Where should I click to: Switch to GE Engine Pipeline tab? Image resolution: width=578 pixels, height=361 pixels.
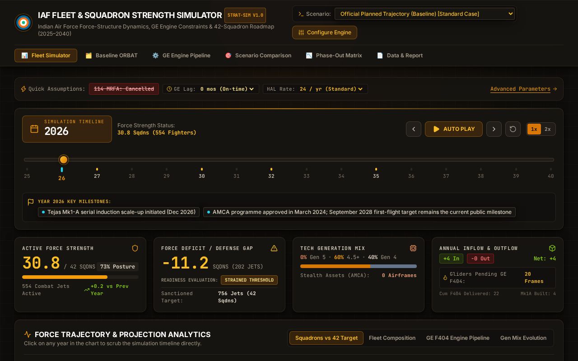pyautogui.click(x=181, y=56)
